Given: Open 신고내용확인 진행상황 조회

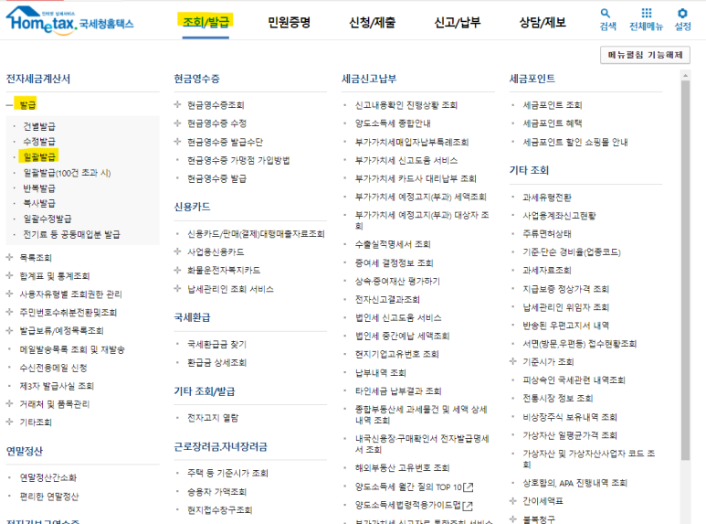Looking at the screenshot, I should (406, 105).
